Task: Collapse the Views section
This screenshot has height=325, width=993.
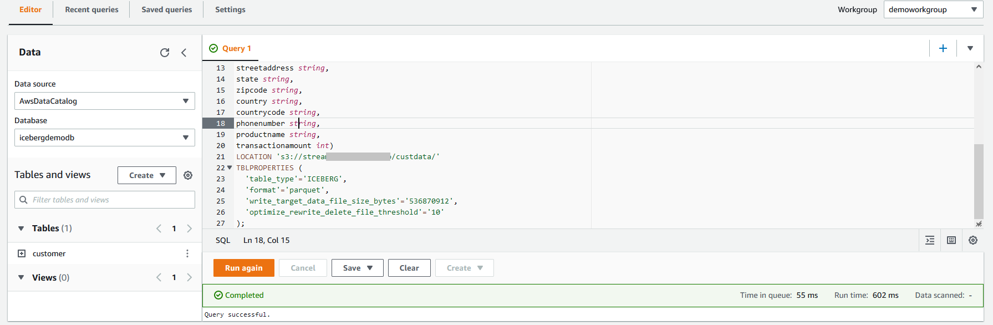Action: click(21, 277)
